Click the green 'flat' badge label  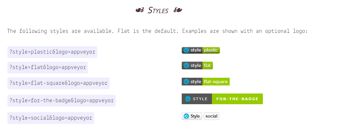(x=208, y=66)
